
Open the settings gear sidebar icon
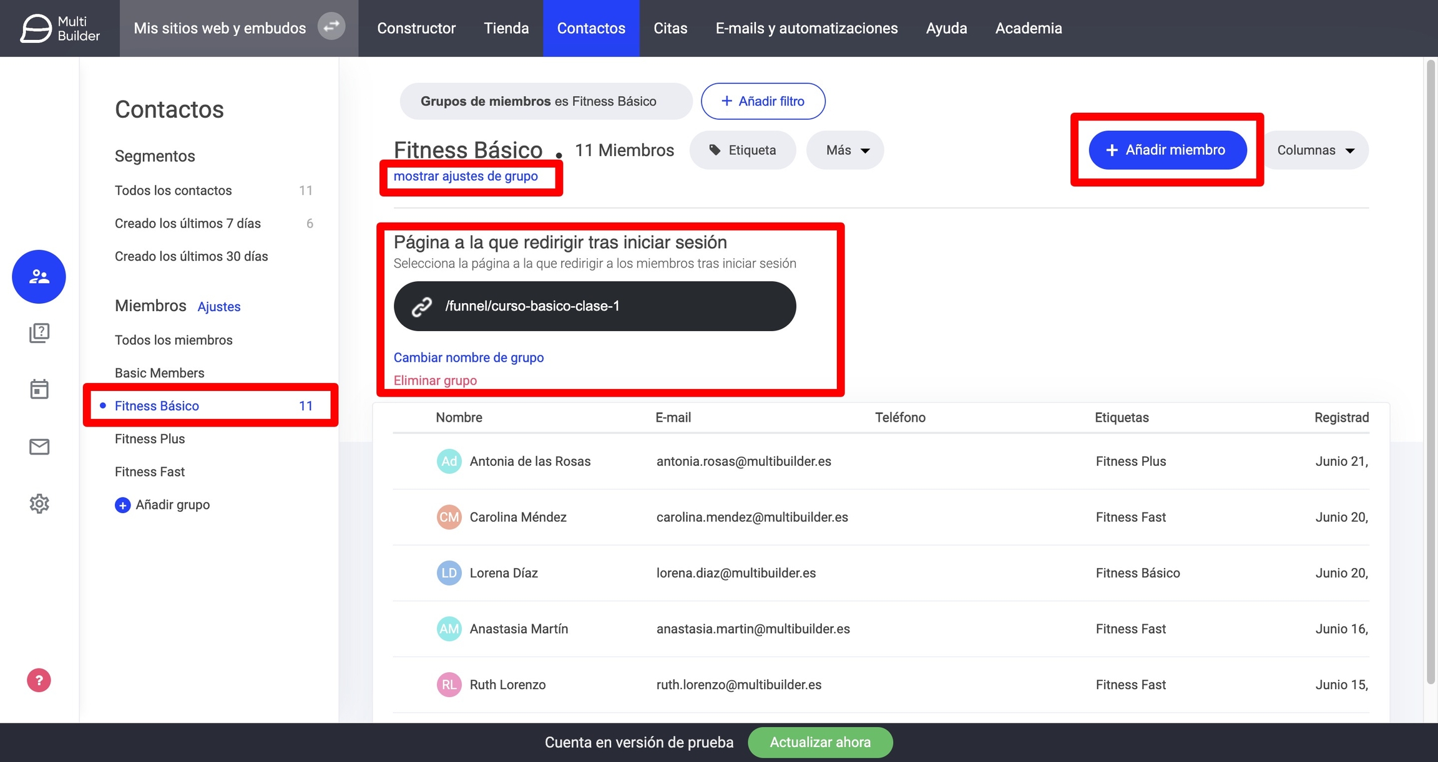pyautogui.click(x=39, y=503)
